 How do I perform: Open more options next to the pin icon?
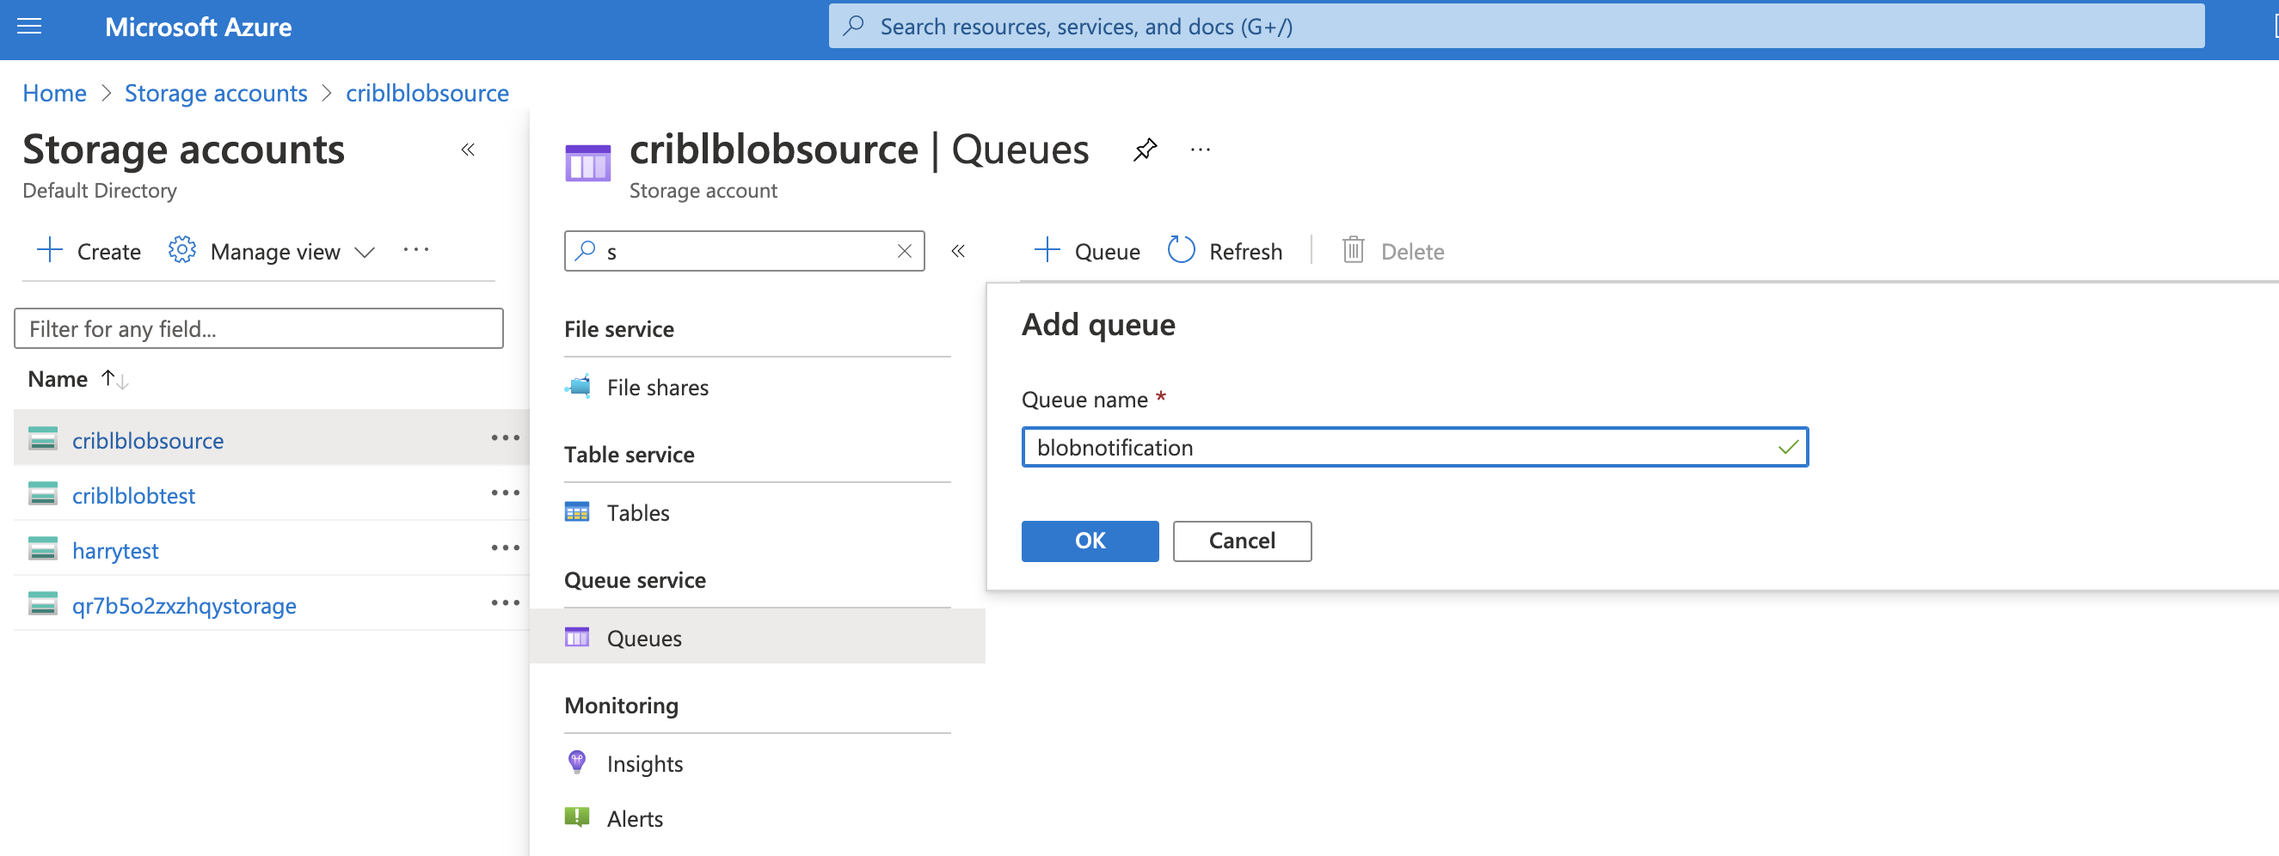1200,149
